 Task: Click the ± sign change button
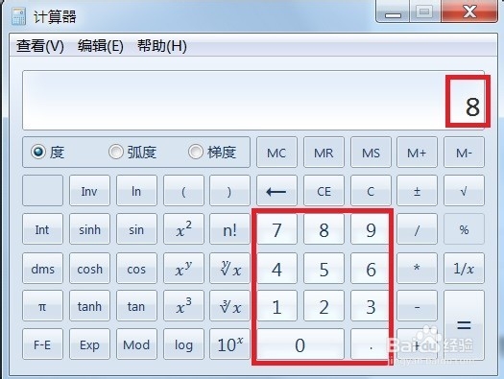(x=417, y=191)
